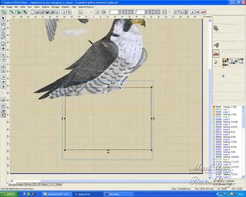246x197 pixels.
Task: Click the orange color box beside Stitches 1
Action: [214, 107]
